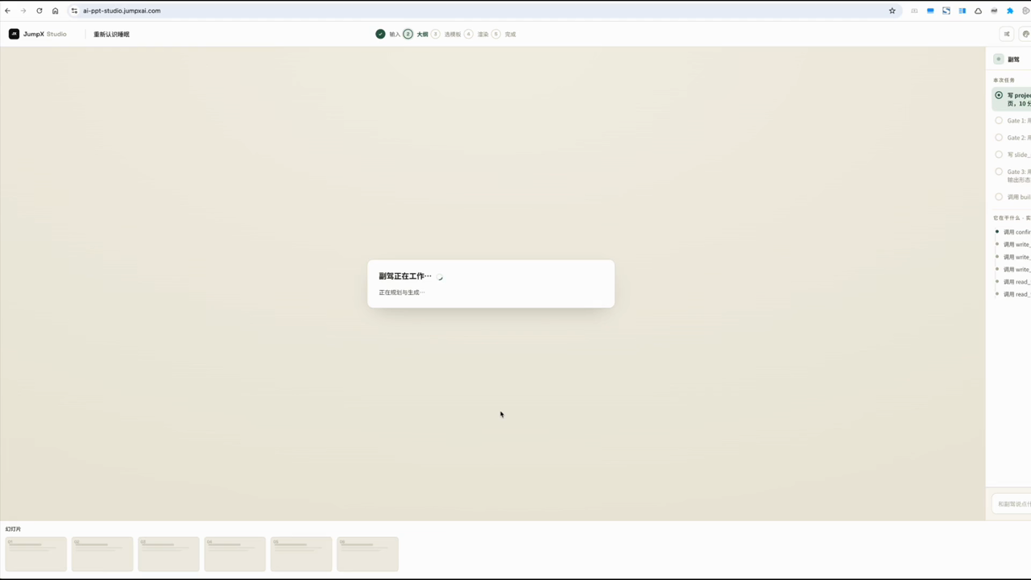This screenshot has height=580, width=1031.
Task: Click the 副驾 panel title
Action: coord(1013,60)
